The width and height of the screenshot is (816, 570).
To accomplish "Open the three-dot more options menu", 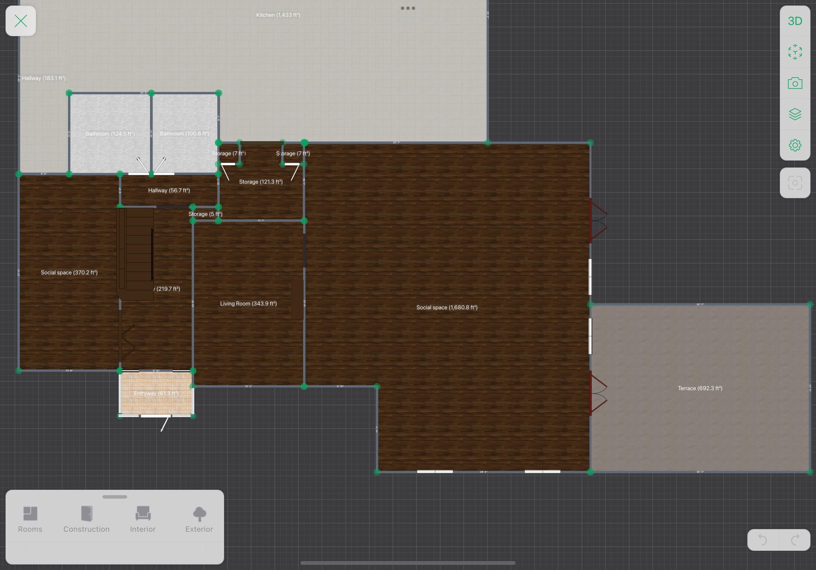I will tap(408, 8).
